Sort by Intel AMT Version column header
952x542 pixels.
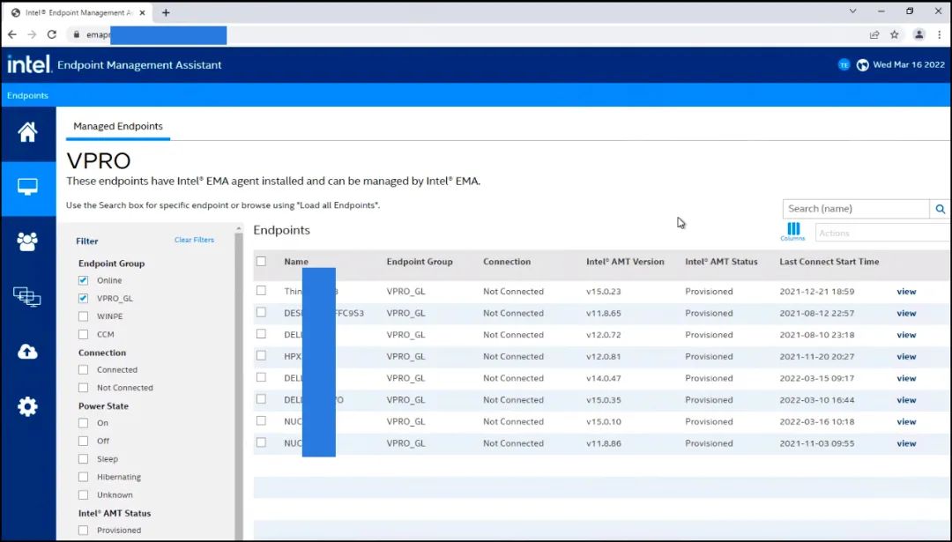coord(626,262)
